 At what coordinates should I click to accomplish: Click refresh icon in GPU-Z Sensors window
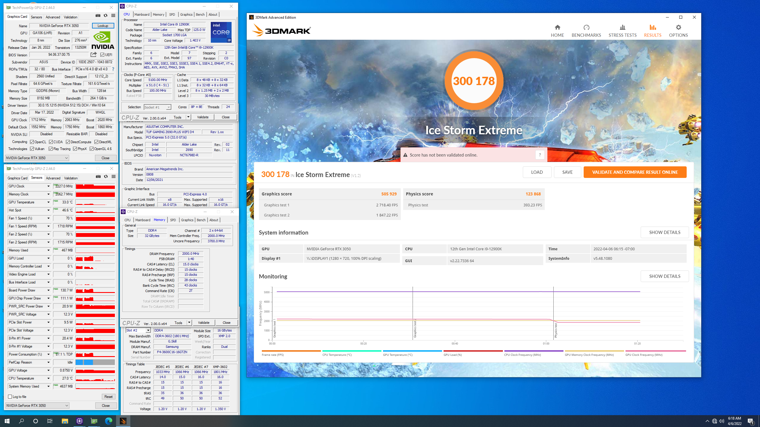[x=106, y=176]
